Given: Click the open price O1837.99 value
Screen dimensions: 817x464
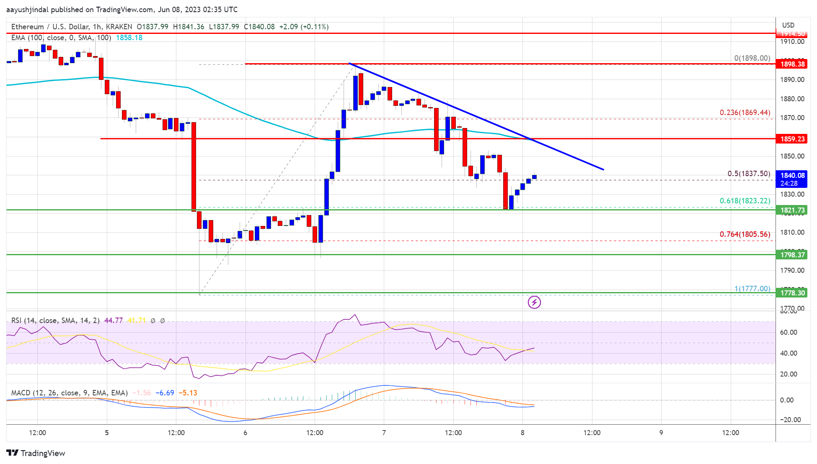Looking at the screenshot, I should (x=153, y=27).
